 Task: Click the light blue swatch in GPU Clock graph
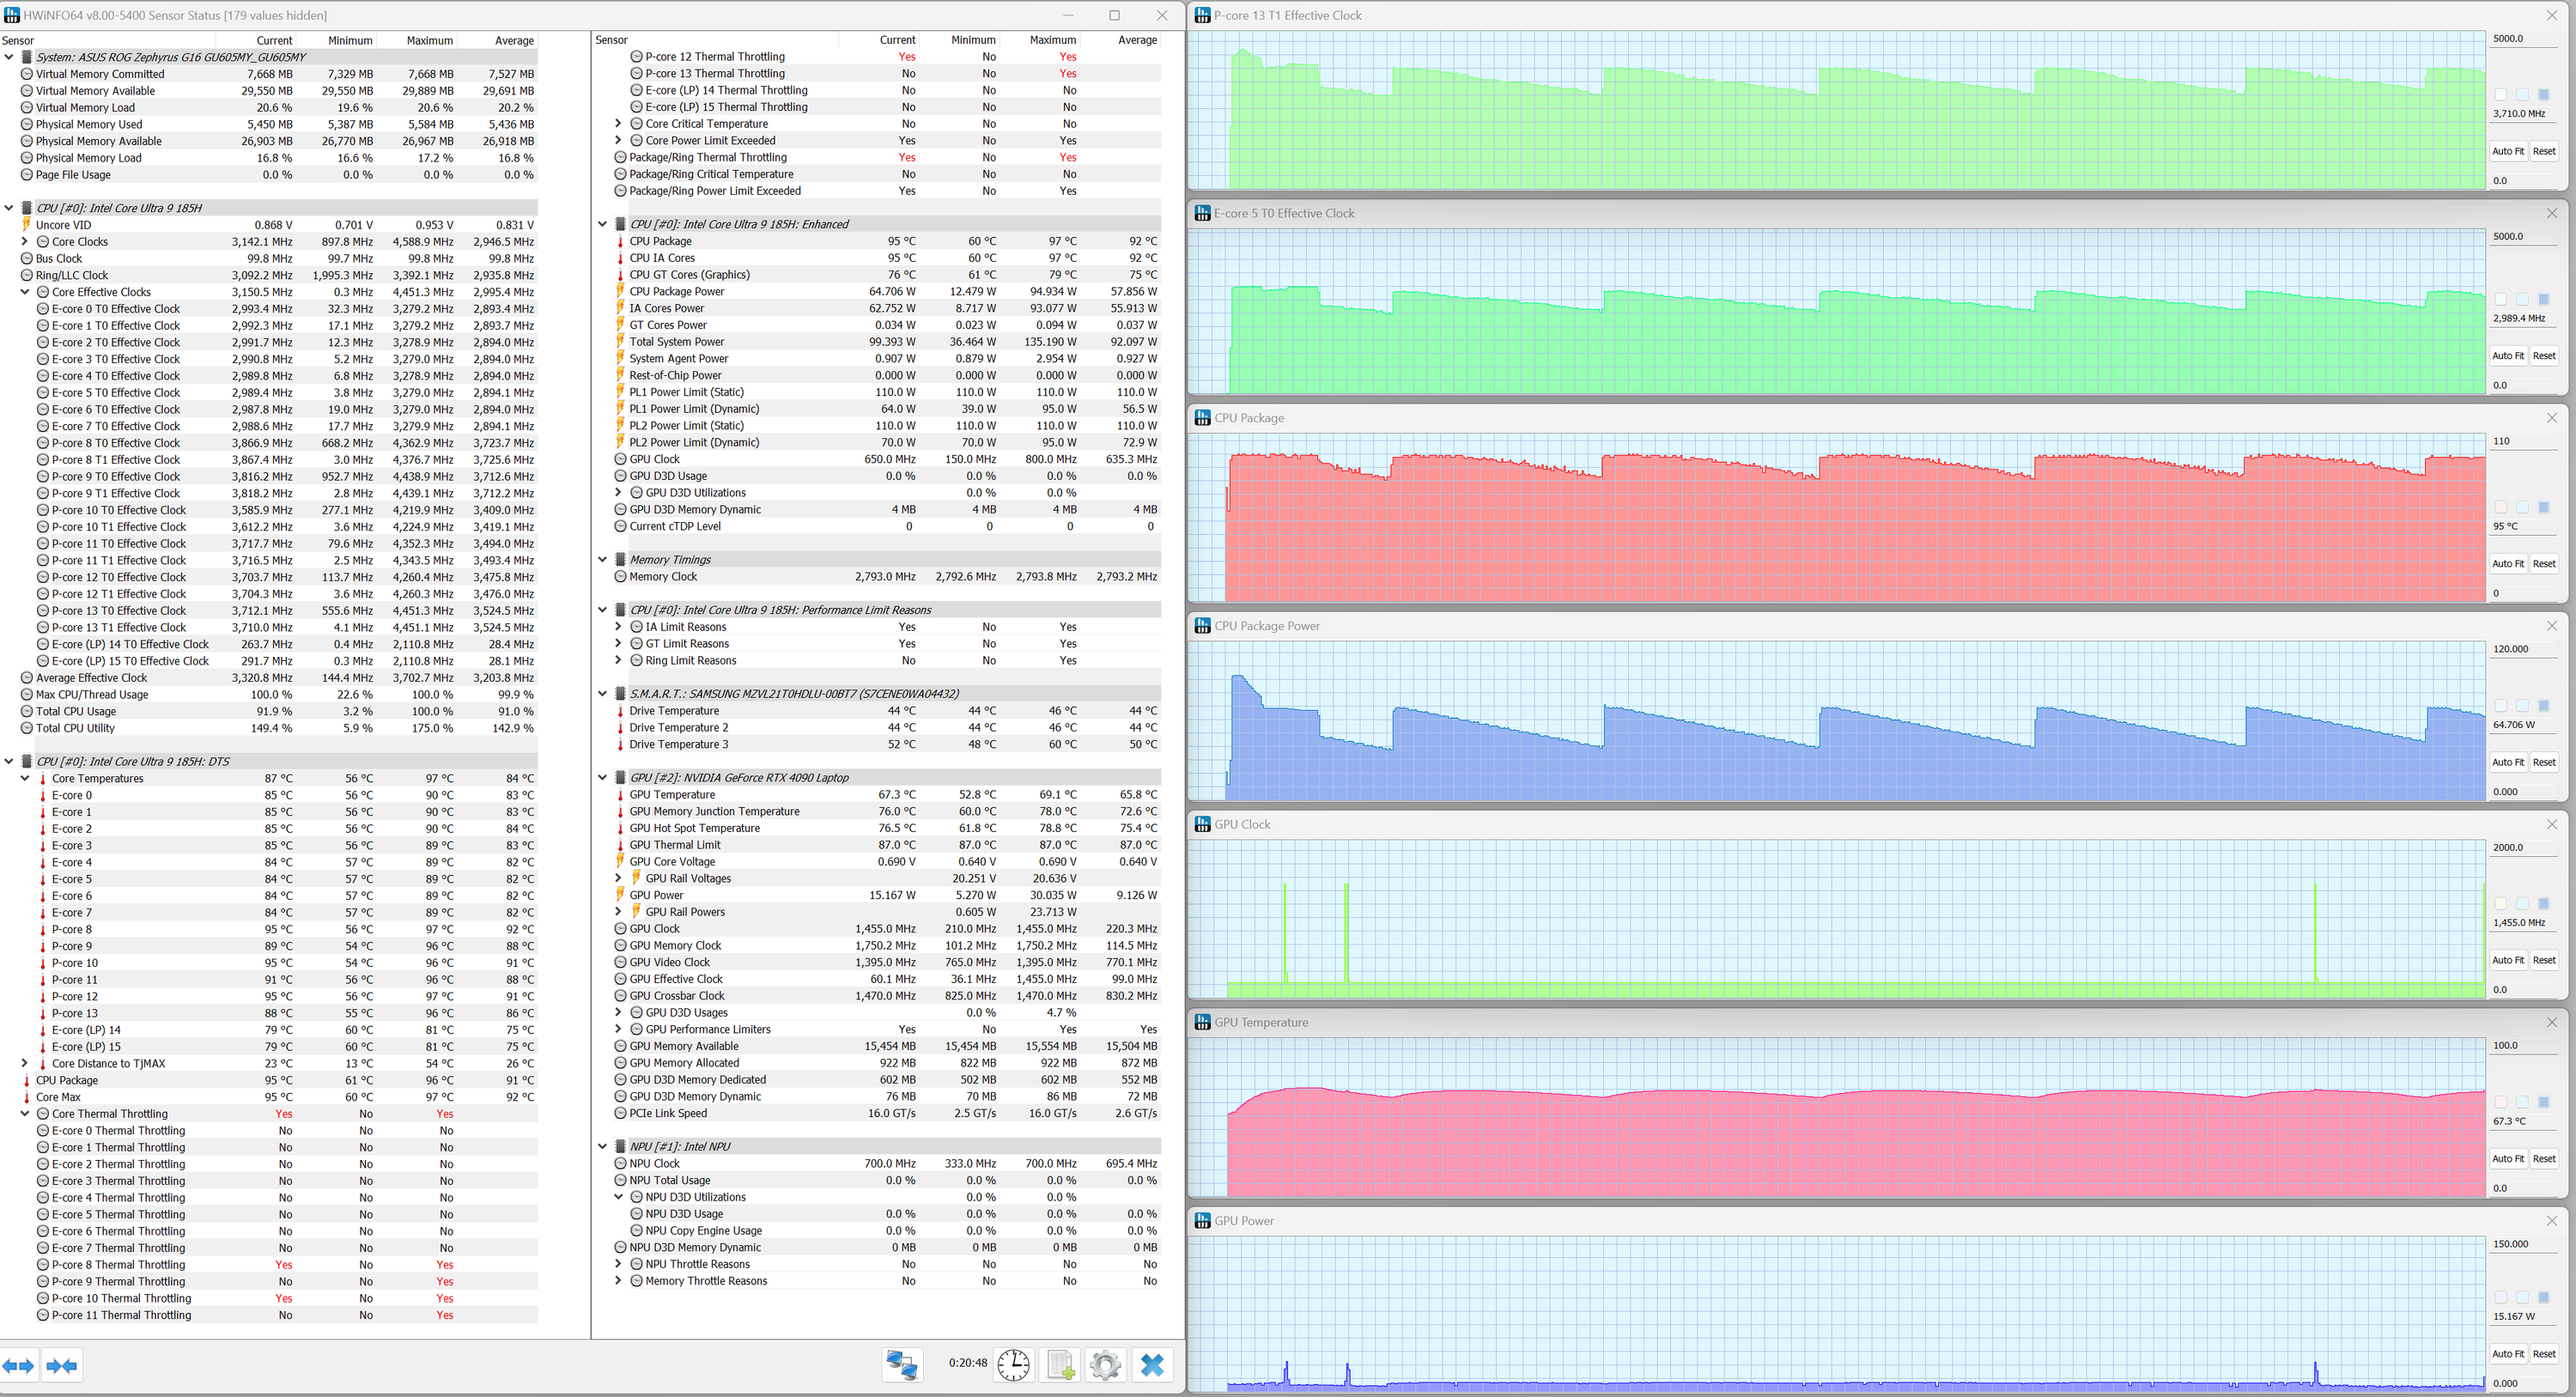pyautogui.click(x=2522, y=903)
